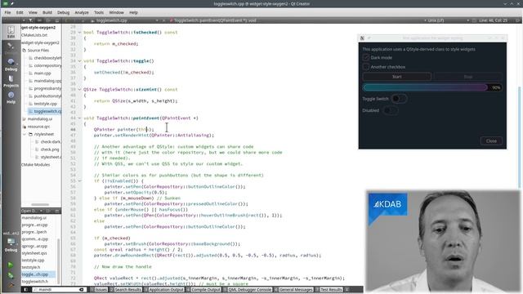The width and height of the screenshot is (523, 294).
Task: Click the 90% progress bar in dialog
Action: click(x=432, y=87)
